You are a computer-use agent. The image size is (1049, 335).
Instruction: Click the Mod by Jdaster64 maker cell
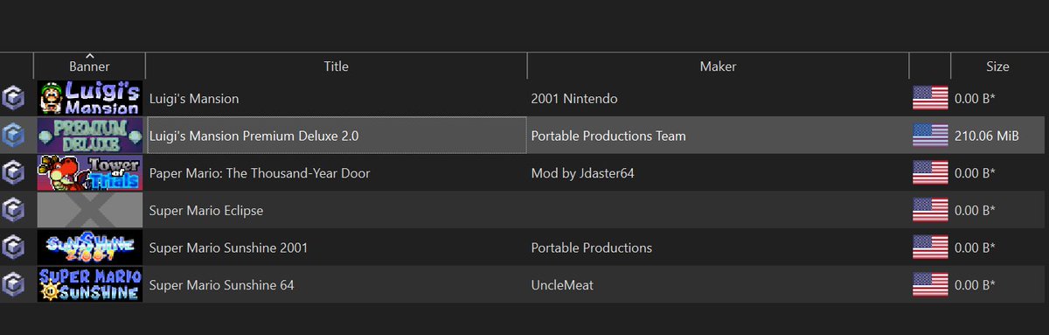pyautogui.click(x=582, y=173)
